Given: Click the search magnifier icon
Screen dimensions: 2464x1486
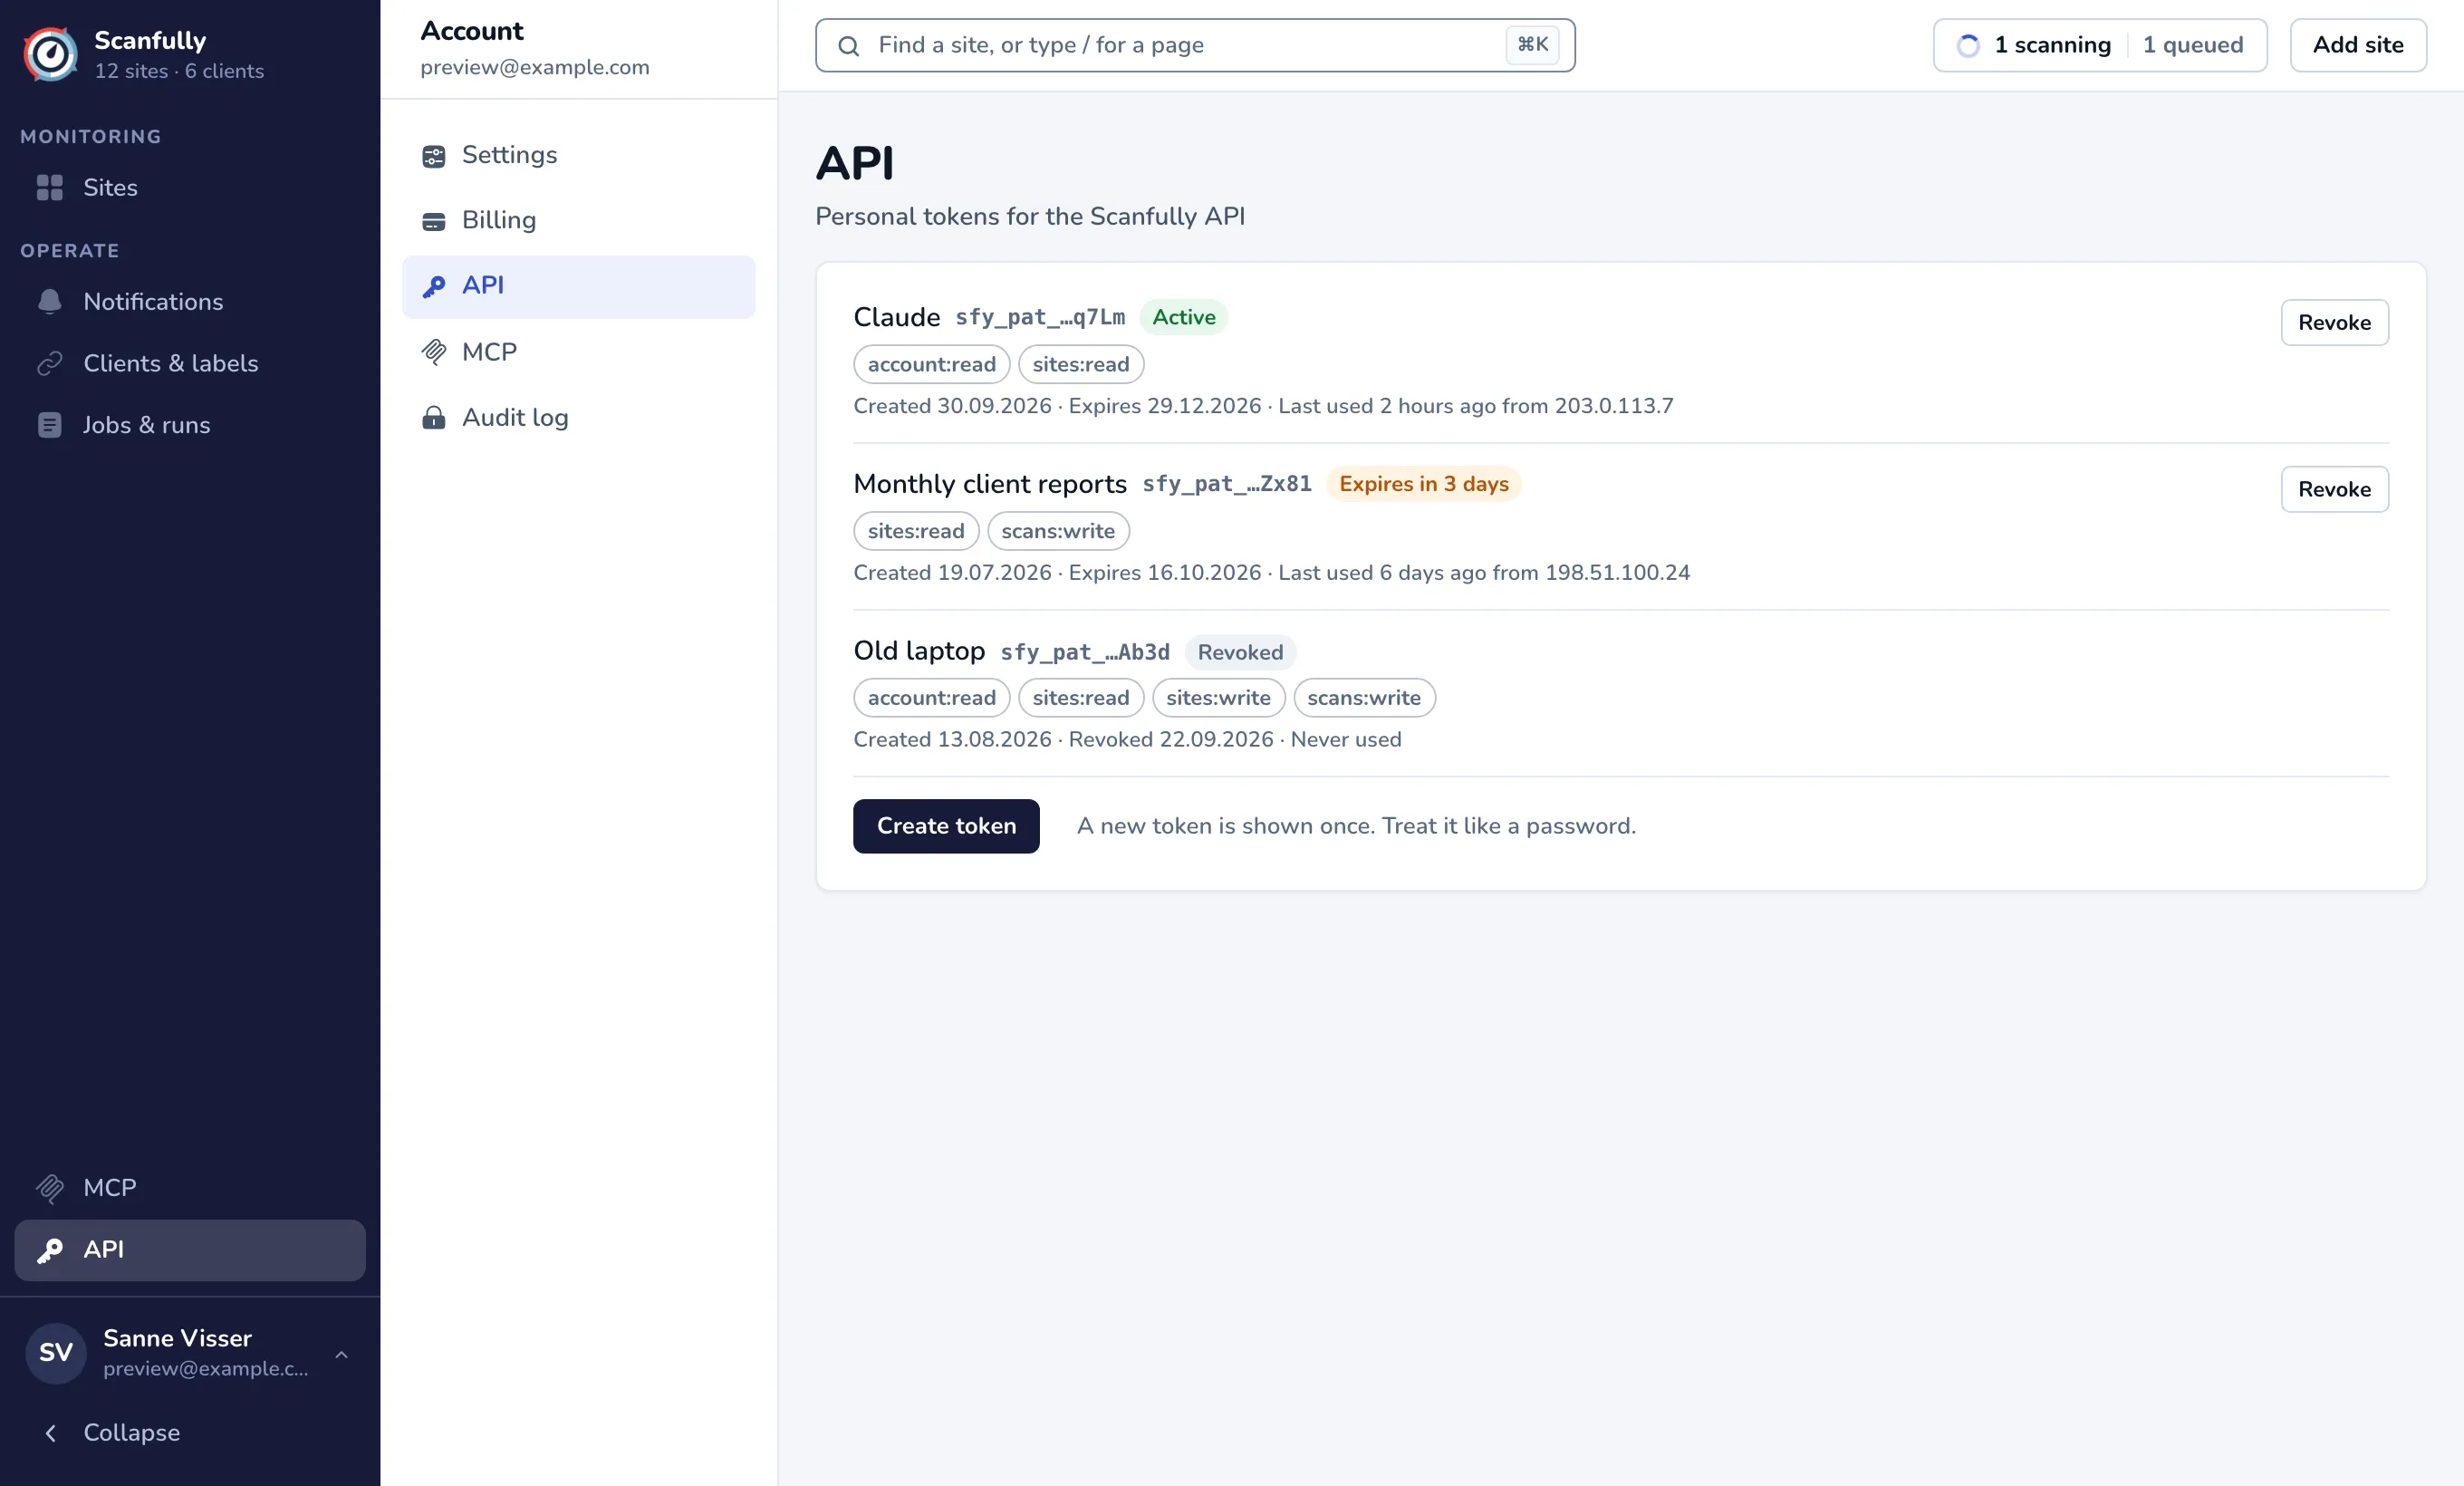Looking at the screenshot, I should pyautogui.click(x=848, y=46).
